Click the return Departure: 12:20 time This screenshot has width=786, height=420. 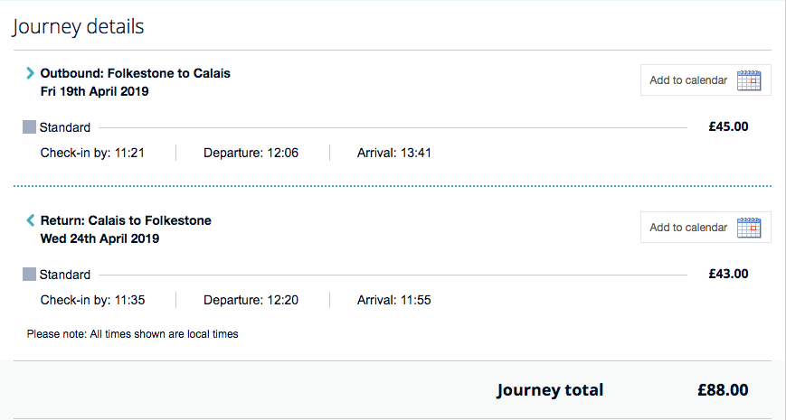251,300
